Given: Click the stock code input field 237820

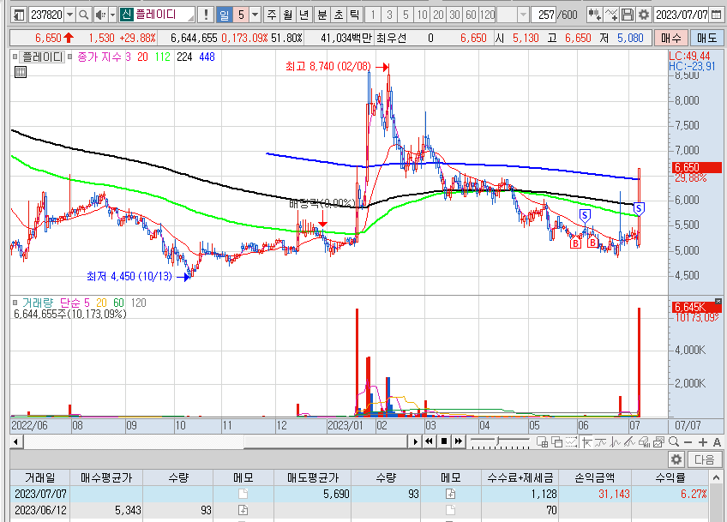Looking at the screenshot, I should tap(46, 15).
